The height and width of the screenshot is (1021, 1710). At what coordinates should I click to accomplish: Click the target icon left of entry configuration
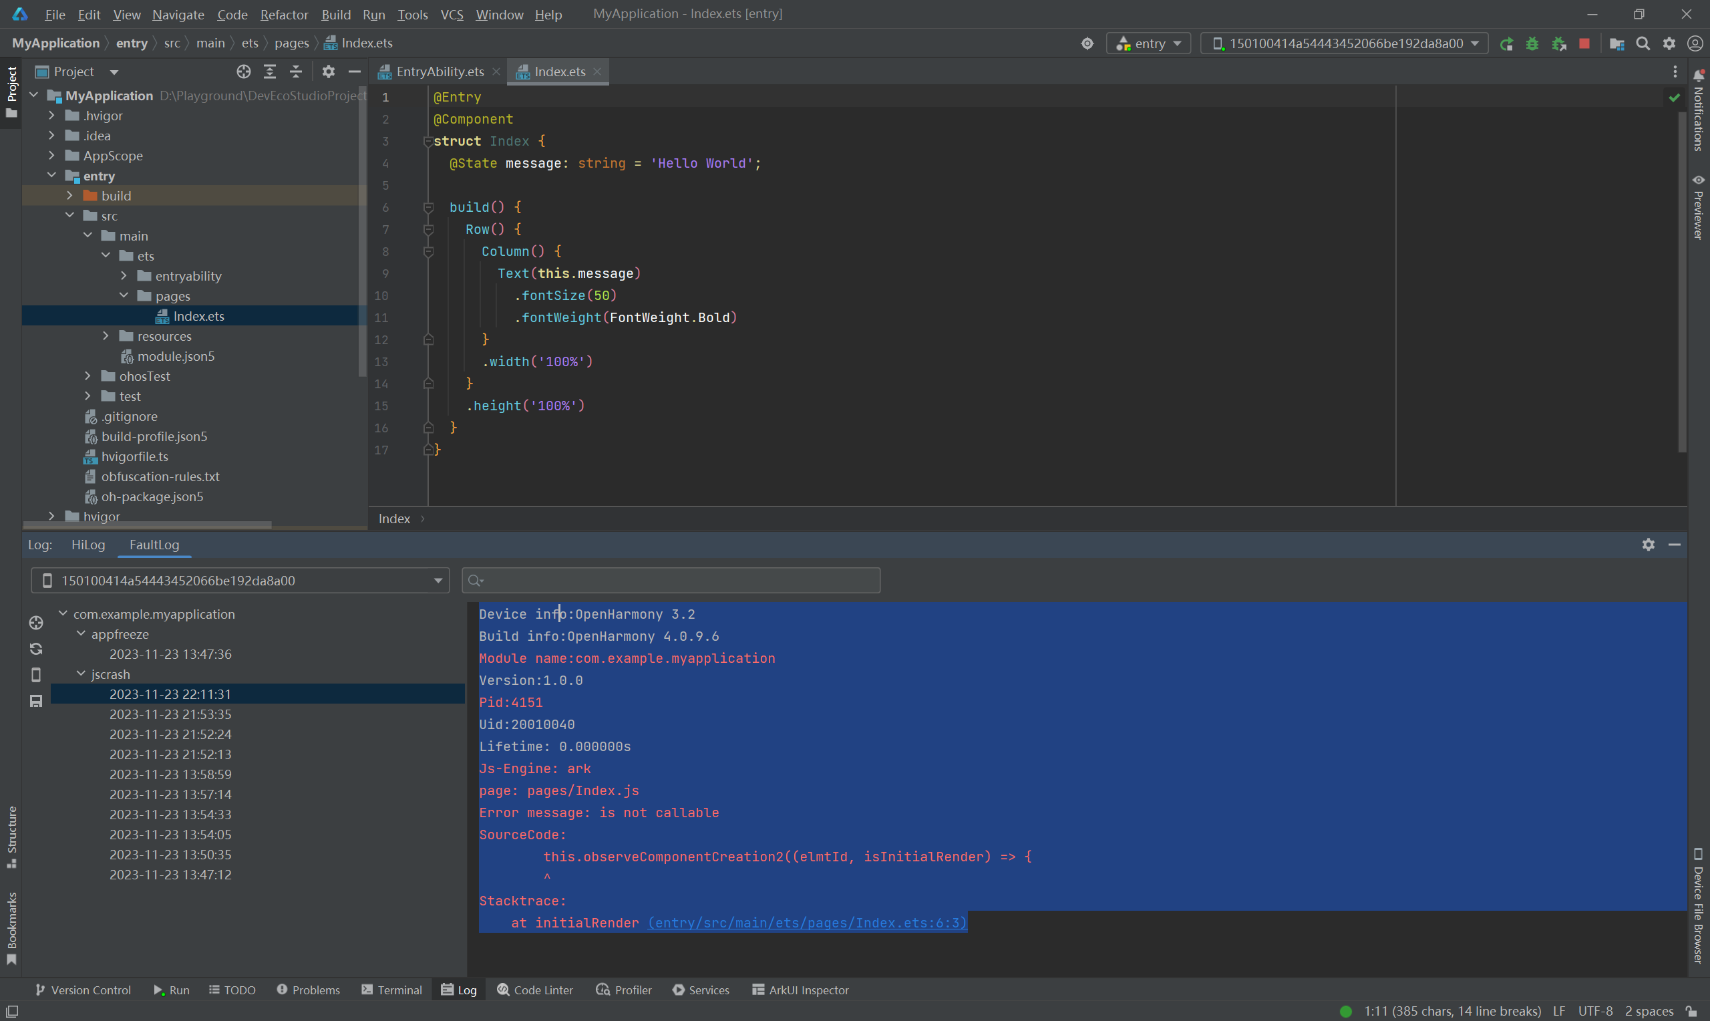coord(1087,43)
